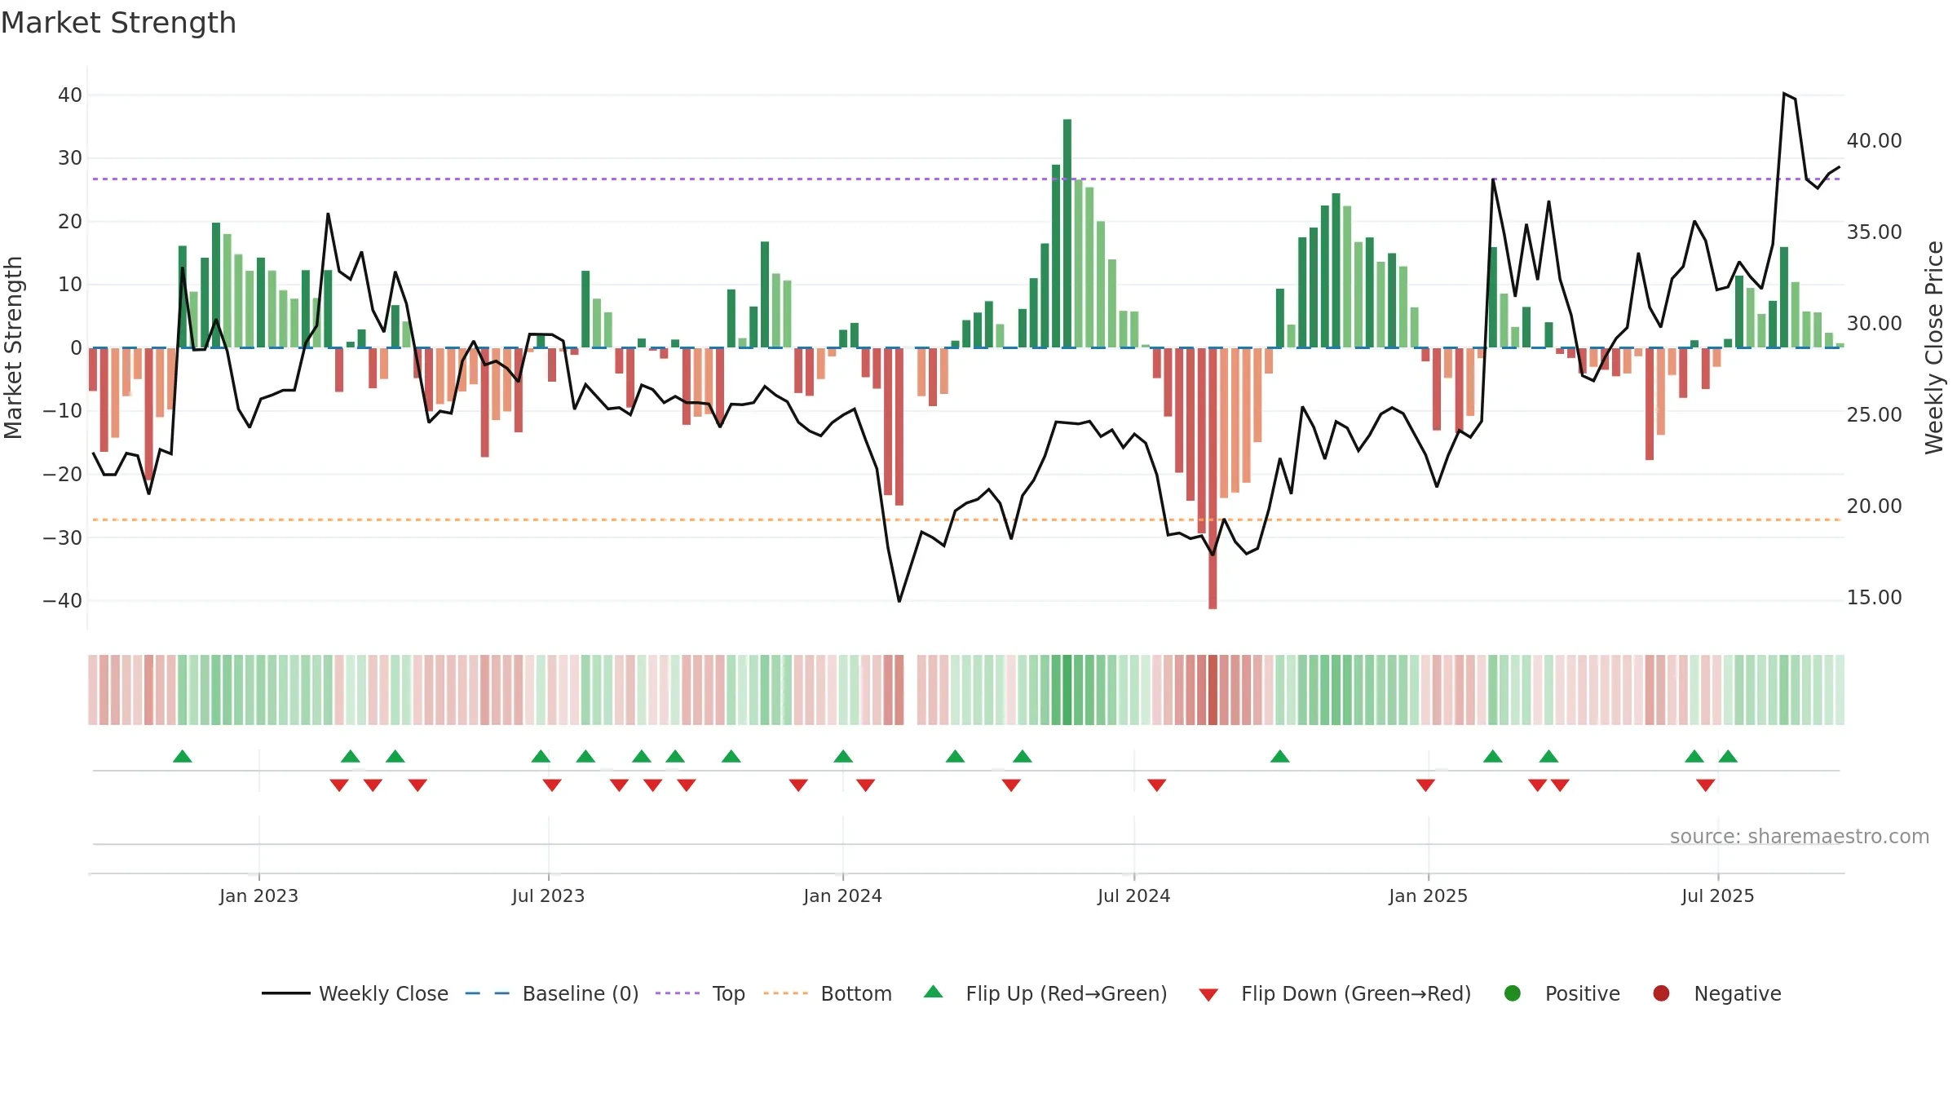The height and width of the screenshot is (1101, 1957).
Task: Click the Weekly Close Price axis title
Action: (1935, 347)
